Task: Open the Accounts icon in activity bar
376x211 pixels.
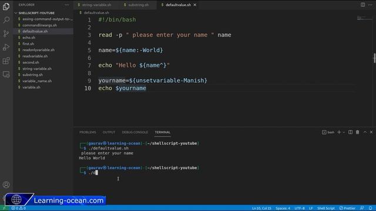Action: click(x=6, y=185)
